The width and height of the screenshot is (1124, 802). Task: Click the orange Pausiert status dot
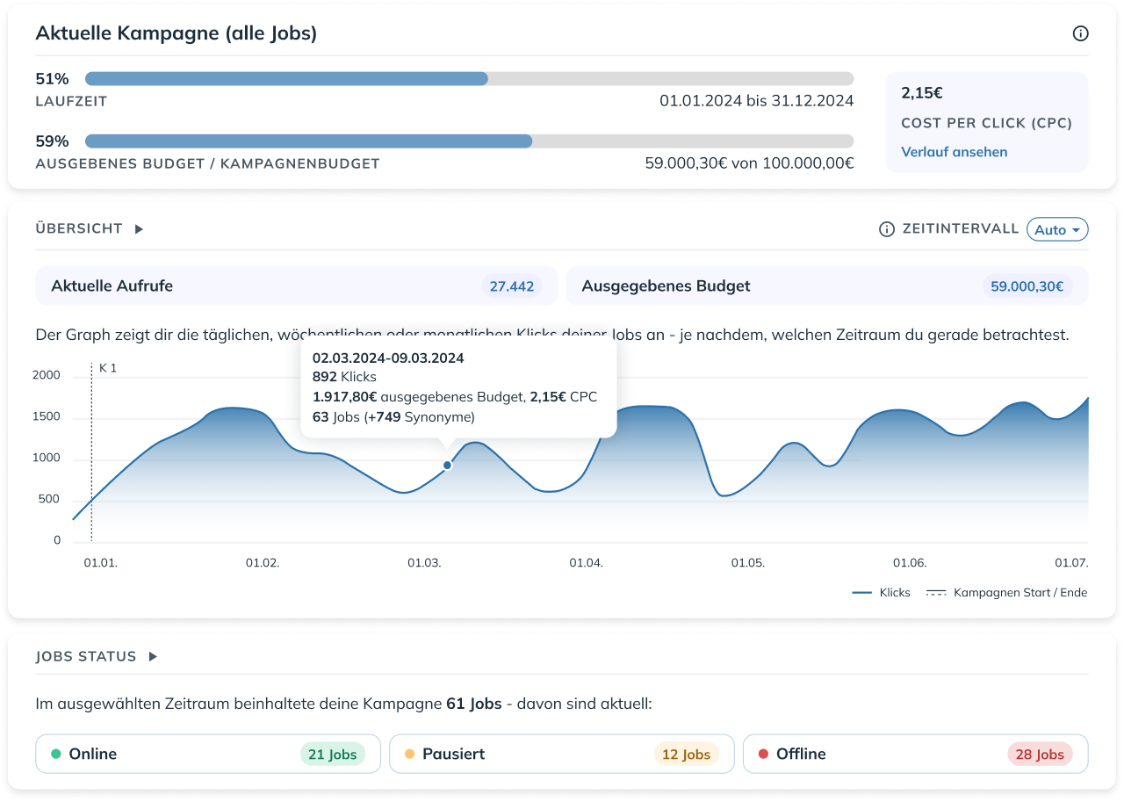click(410, 754)
